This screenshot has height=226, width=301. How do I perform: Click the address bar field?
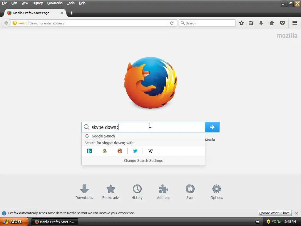click(x=98, y=23)
